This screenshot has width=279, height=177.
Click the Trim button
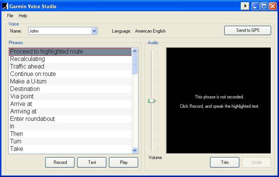pos(224,162)
